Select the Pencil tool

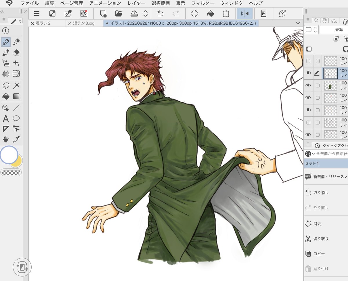click(x=17, y=42)
